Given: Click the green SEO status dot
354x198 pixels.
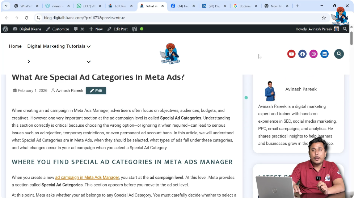Looking at the screenshot, I should [x=142, y=29].
